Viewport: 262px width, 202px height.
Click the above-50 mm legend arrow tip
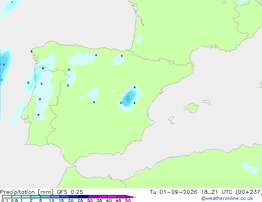click(131, 197)
